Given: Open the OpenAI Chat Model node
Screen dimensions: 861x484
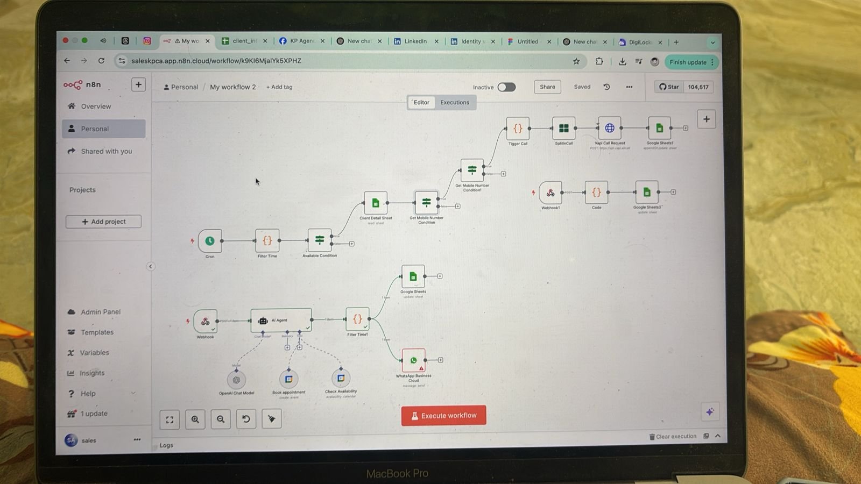Looking at the screenshot, I should coord(236,380).
